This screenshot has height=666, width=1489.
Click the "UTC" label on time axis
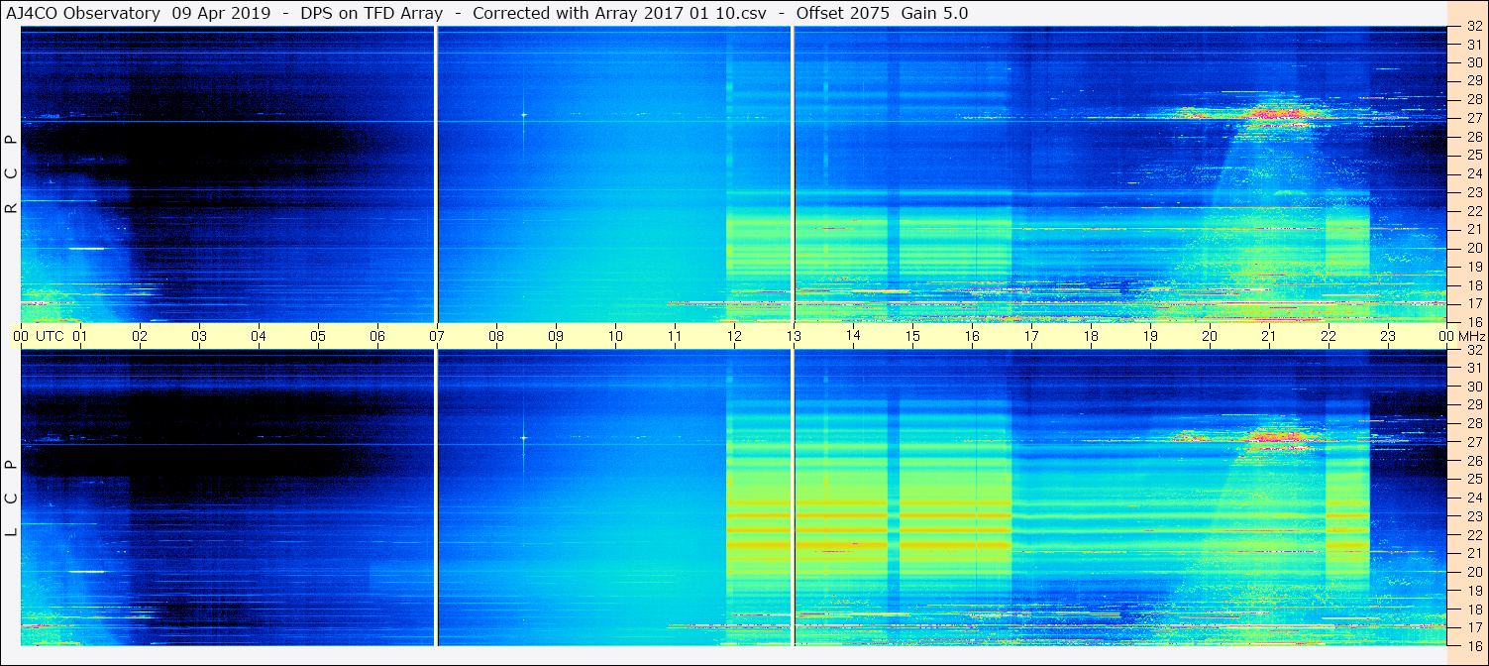pyautogui.click(x=50, y=336)
